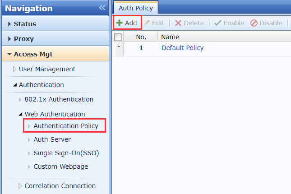
Task: Open Authentication Policy menu item
Action: [x=65, y=126]
